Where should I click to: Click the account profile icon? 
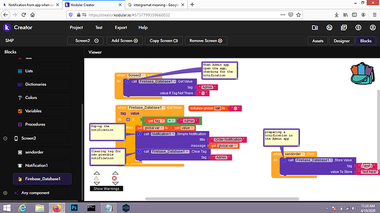pos(372,28)
